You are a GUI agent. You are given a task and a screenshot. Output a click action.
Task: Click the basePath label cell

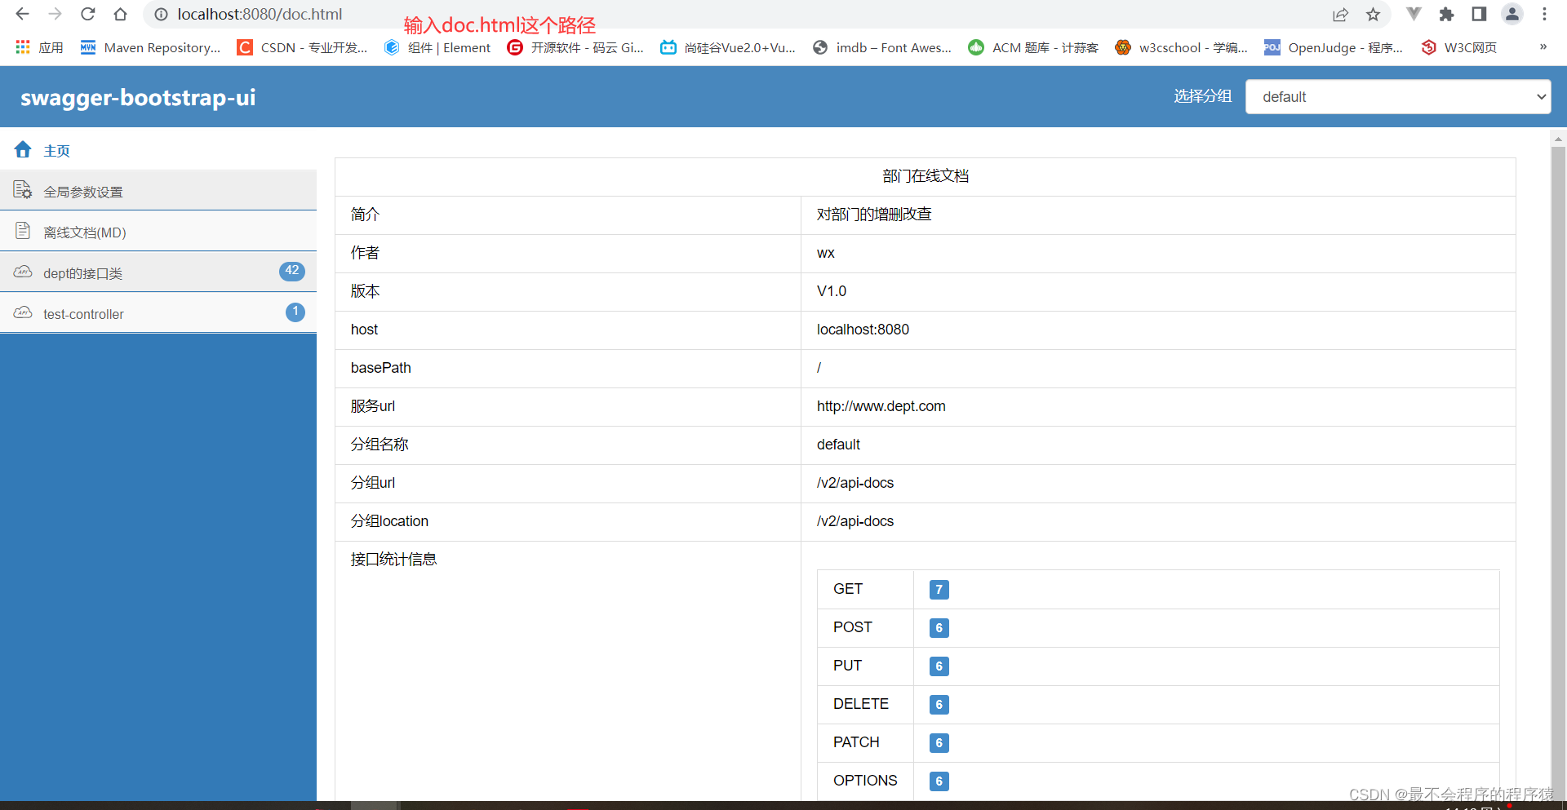point(568,368)
